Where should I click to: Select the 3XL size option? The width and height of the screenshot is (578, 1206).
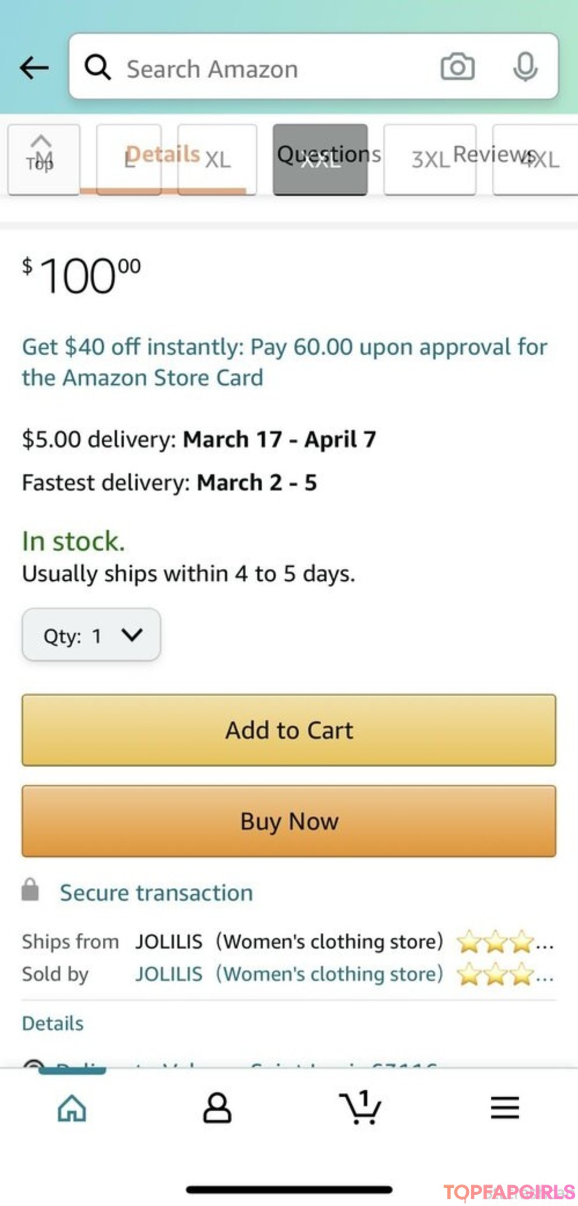(x=430, y=160)
